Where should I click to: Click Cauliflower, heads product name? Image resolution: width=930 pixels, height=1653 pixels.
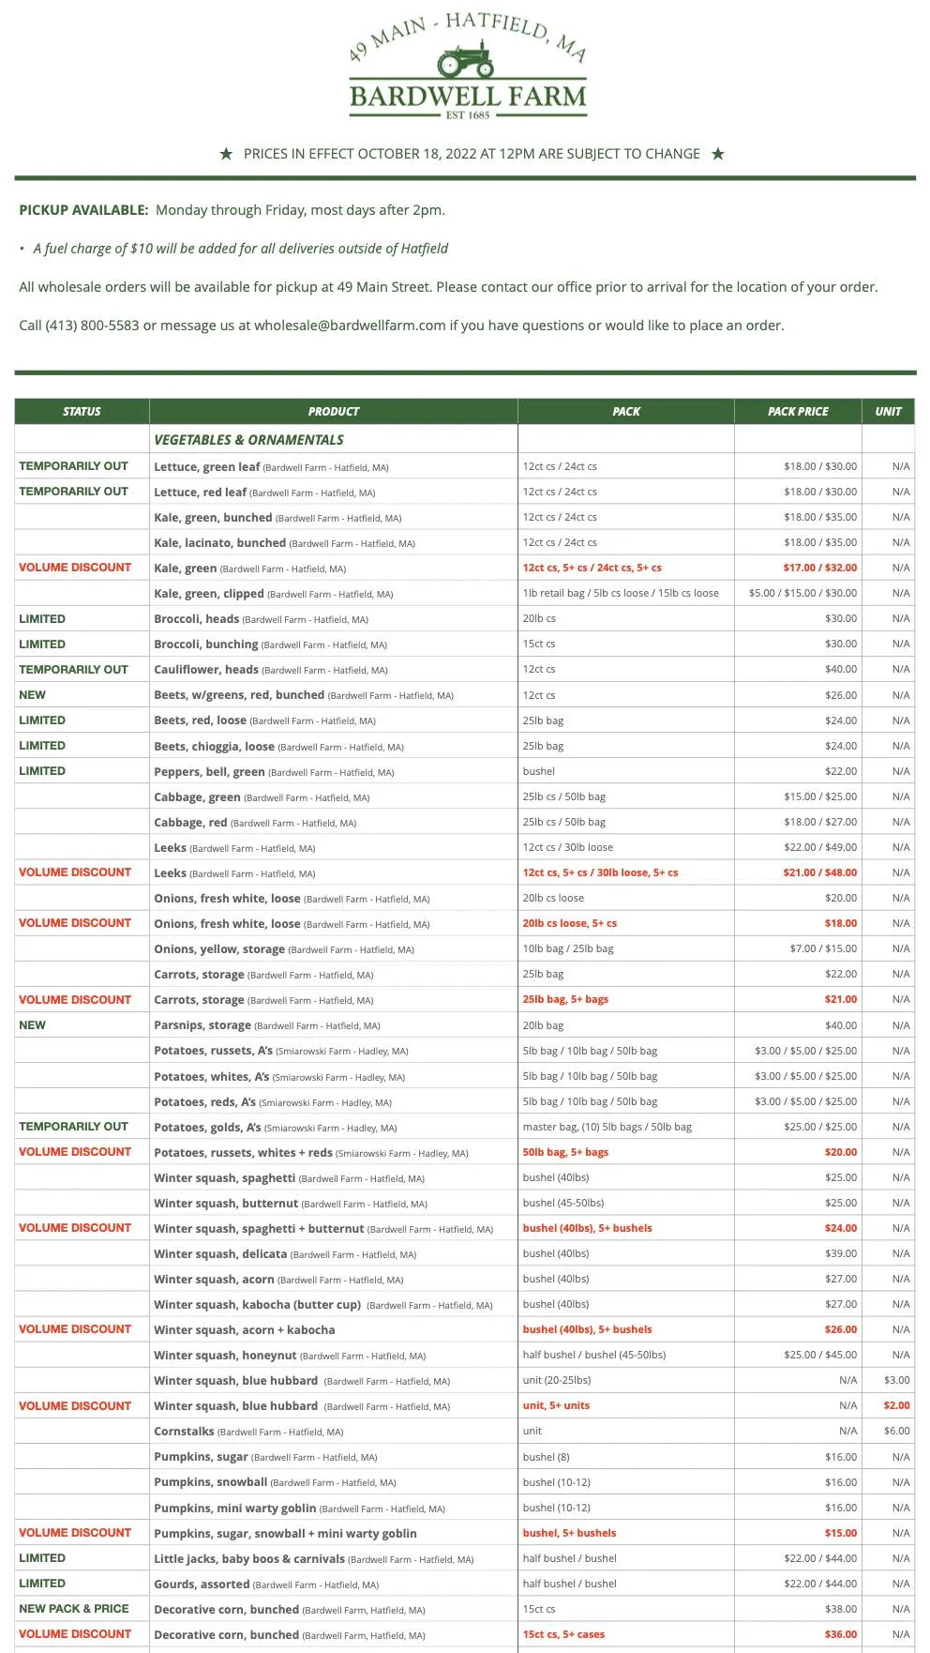click(205, 669)
